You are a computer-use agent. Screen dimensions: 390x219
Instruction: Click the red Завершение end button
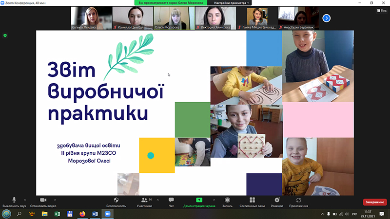point(374,202)
